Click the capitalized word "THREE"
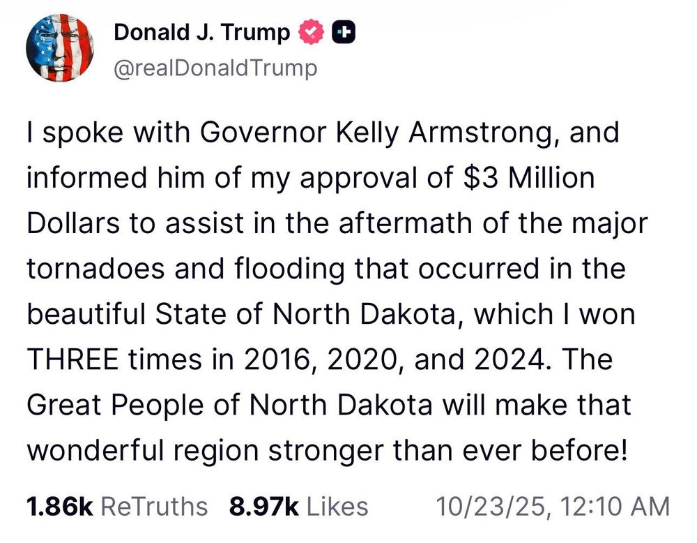The width and height of the screenshot is (697, 543). click(77, 360)
